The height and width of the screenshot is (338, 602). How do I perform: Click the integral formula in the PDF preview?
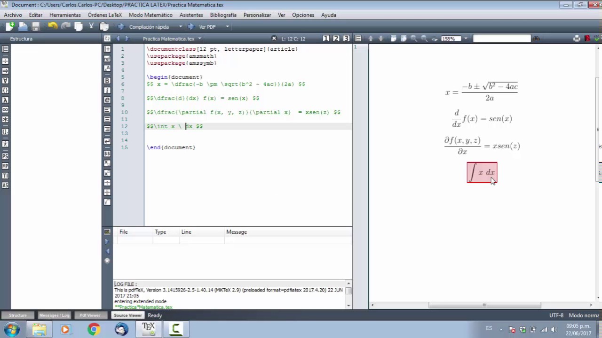coord(482,172)
